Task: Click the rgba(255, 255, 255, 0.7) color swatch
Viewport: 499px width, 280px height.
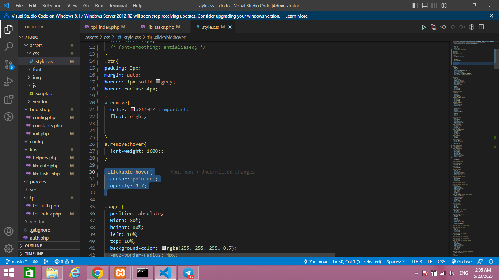Action: (x=164, y=248)
